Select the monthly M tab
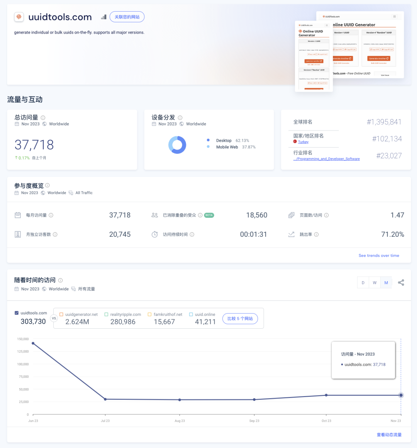 [386, 283]
